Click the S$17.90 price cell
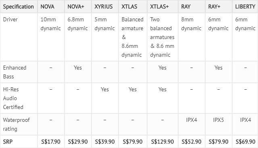This screenshot has height=148, width=258. click(51, 142)
